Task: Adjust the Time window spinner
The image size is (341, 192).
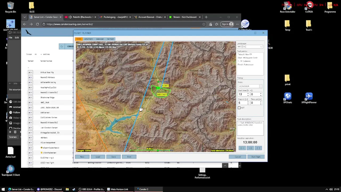Action: click(261, 103)
